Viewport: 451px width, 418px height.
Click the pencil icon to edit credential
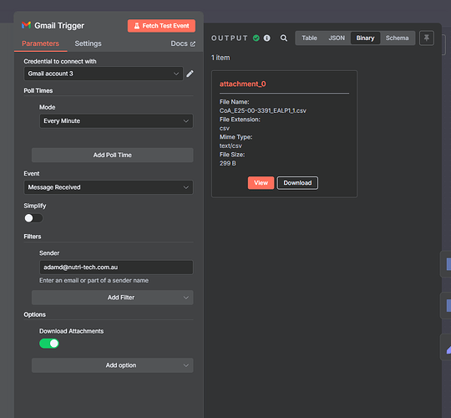190,74
